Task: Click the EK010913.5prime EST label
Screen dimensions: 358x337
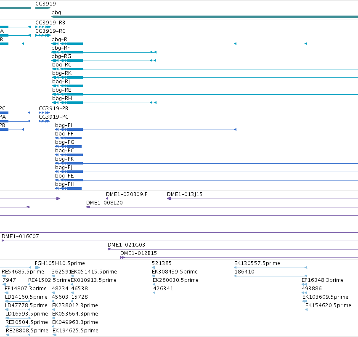Action: pos(94,280)
